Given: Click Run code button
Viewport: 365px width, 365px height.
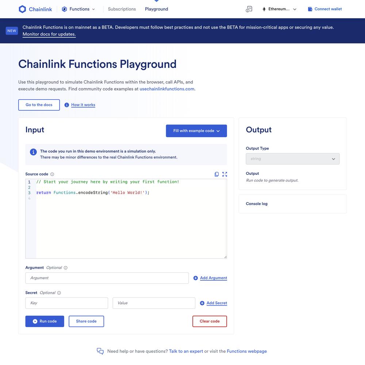Looking at the screenshot, I should (x=45, y=321).
